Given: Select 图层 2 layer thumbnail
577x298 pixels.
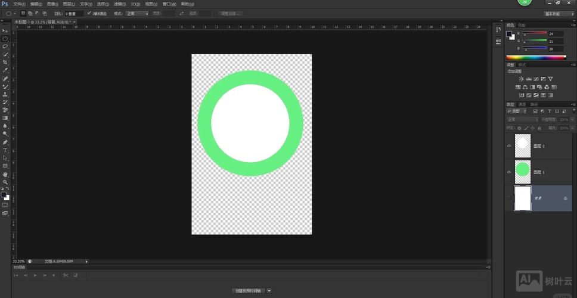Looking at the screenshot, I should pyautogui.click(x=523, y=145).
